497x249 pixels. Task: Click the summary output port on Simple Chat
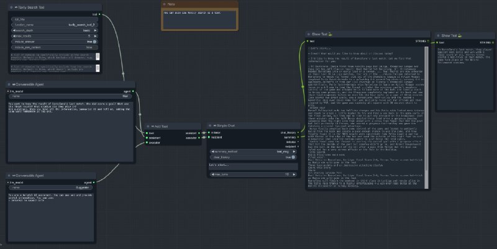point(298,137)
